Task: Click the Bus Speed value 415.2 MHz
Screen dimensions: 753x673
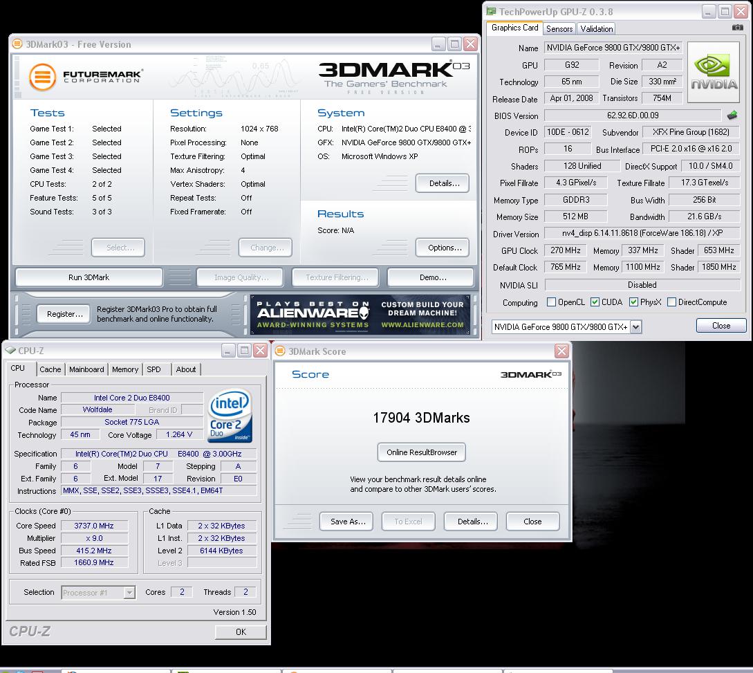Action: point(94,551)
